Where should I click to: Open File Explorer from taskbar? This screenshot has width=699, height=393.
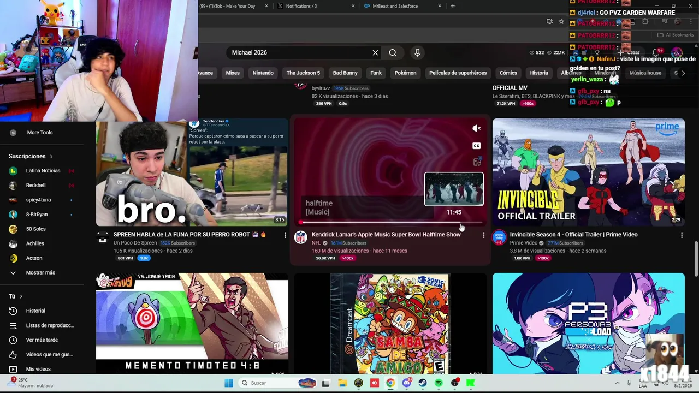[x=342, y=383]
